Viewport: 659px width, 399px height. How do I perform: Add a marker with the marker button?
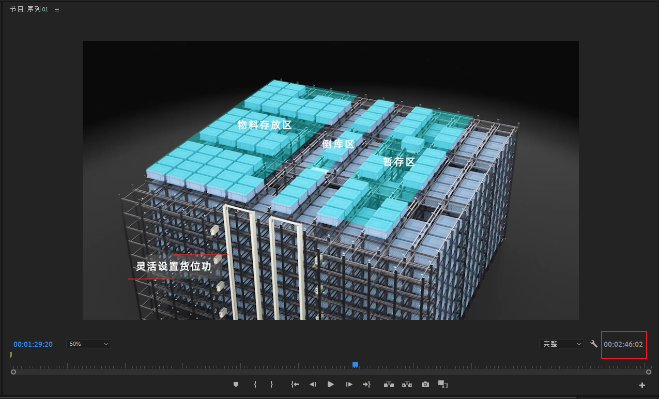pos(236,385)
